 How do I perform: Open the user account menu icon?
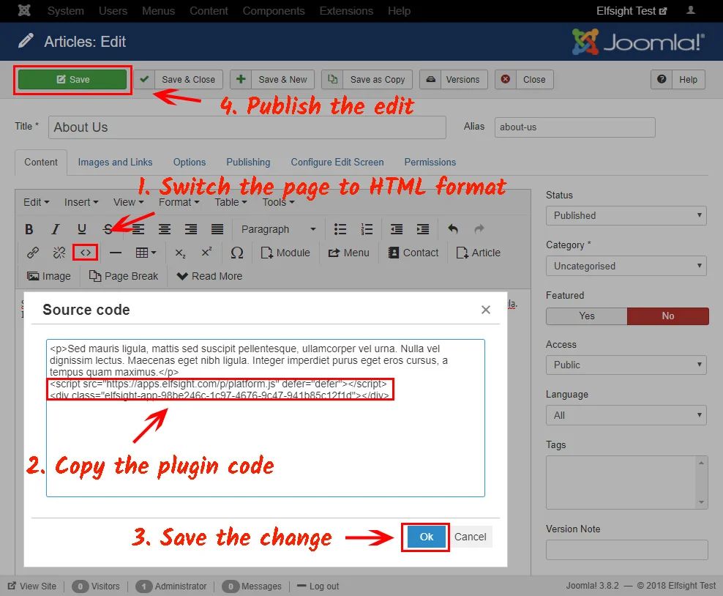coord(691,10)
